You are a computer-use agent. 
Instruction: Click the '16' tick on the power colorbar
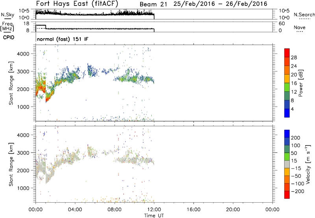(x=294, y=83)
